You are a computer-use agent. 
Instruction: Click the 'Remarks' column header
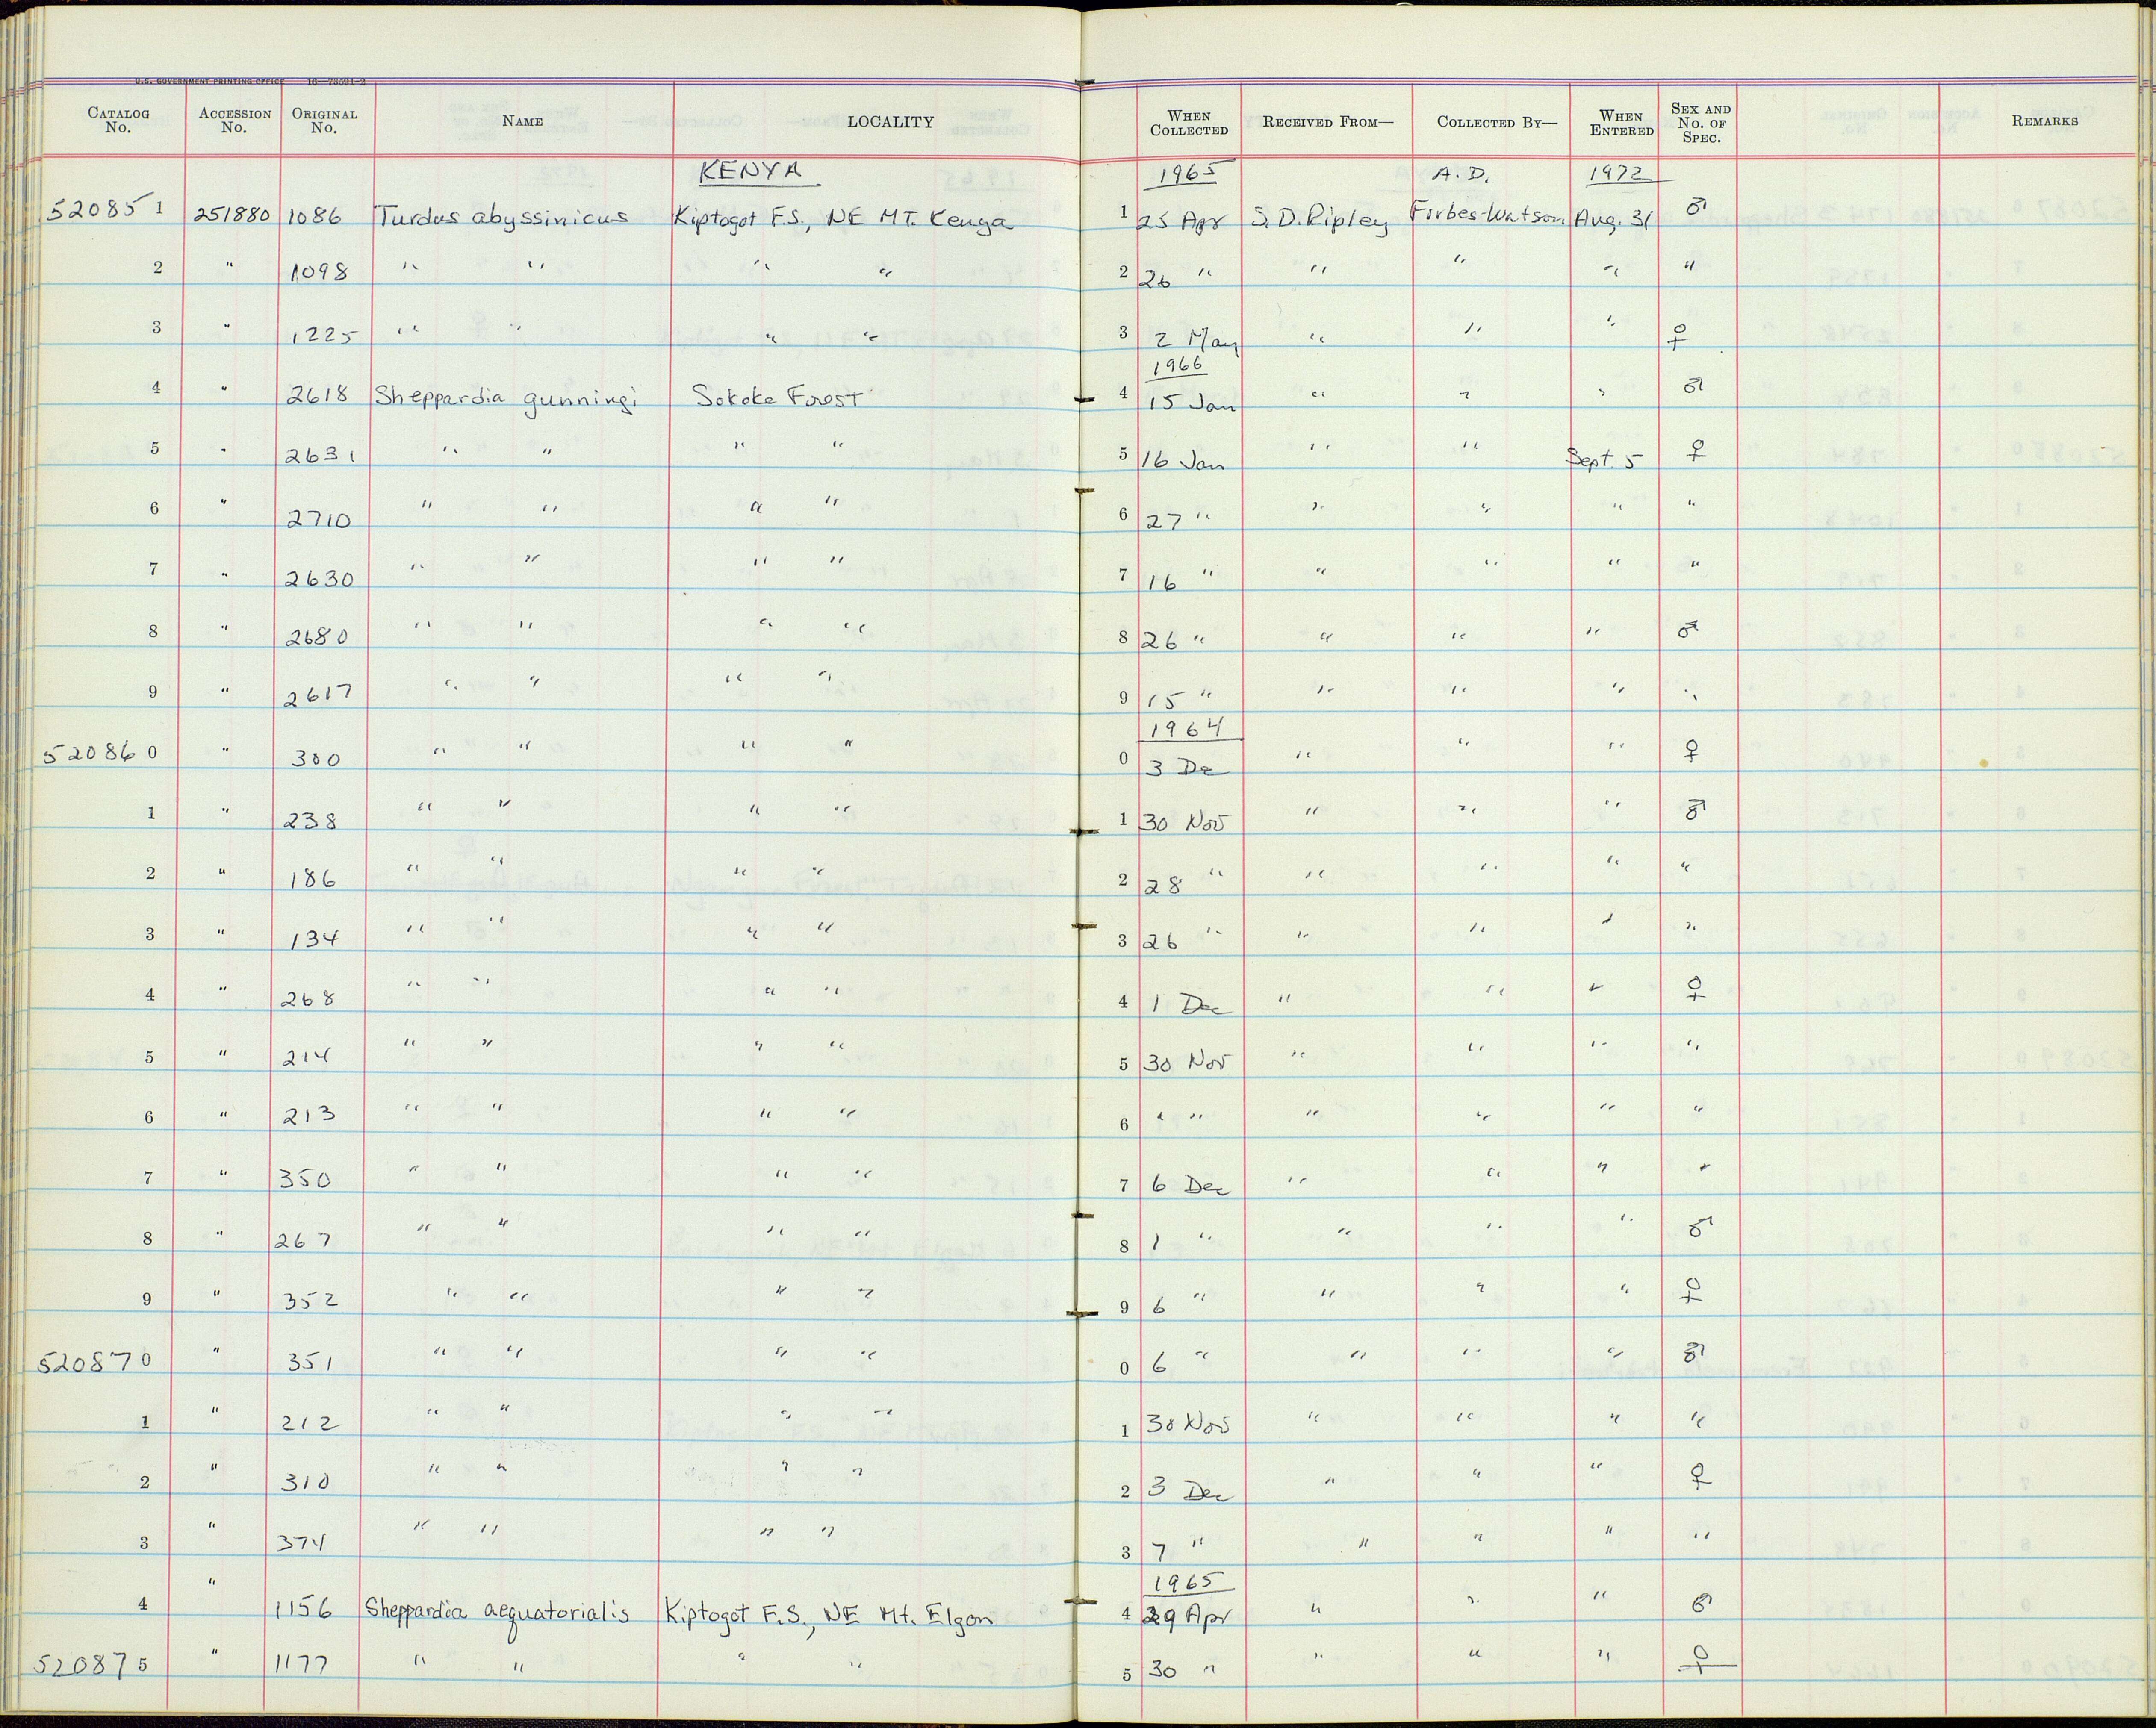click(2044, 121)
